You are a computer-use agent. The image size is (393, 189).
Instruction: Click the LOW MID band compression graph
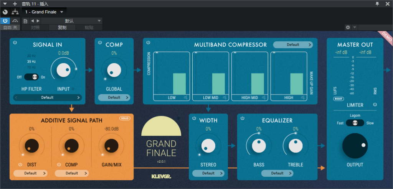pyautogui.click(x=211, y=73)
